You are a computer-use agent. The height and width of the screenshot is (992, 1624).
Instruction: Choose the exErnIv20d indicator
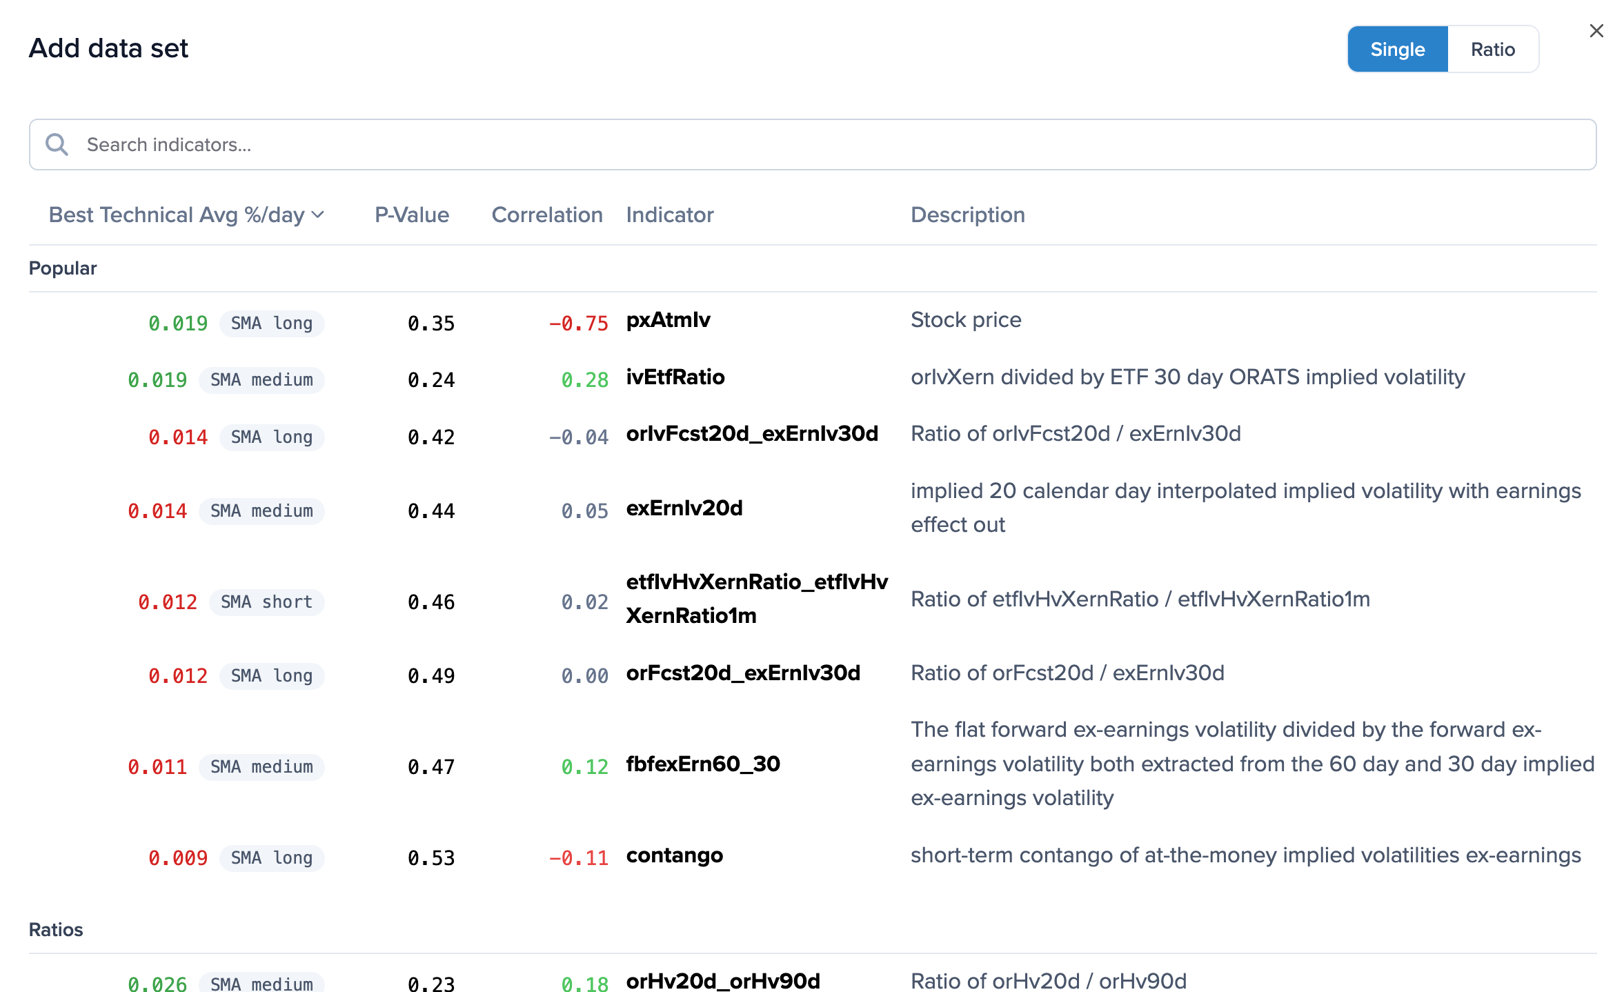point(684,508)
